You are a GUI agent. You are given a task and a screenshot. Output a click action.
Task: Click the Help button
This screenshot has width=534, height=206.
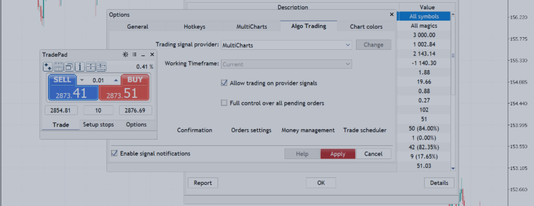302,154
